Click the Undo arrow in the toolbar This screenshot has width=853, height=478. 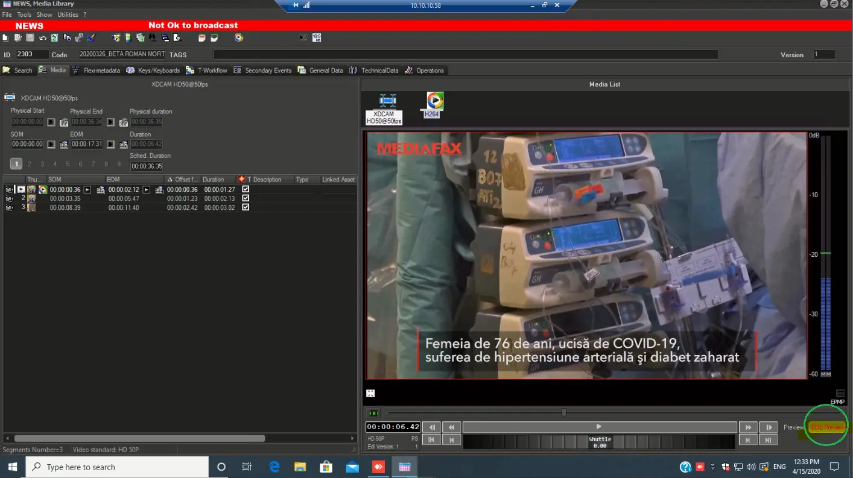[x=43, y=38]
